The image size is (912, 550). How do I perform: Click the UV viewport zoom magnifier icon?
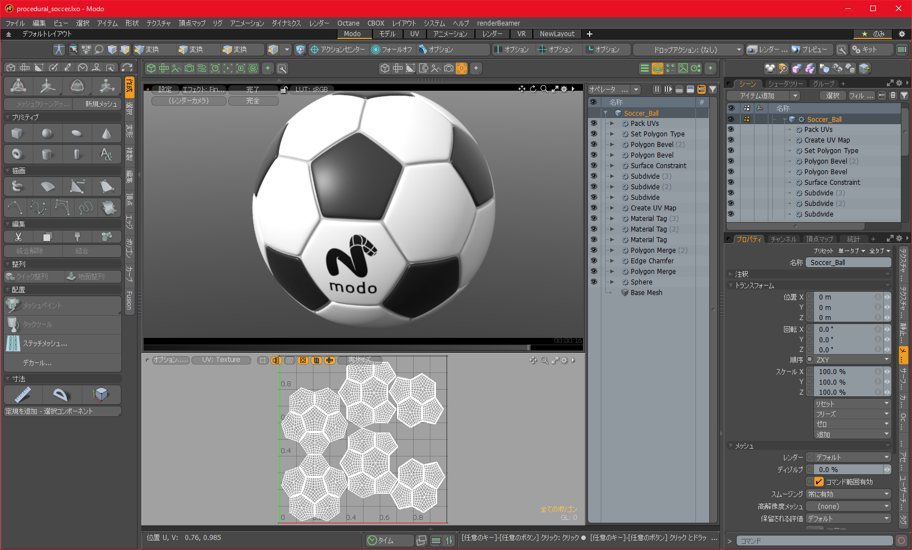pos(545,361)
